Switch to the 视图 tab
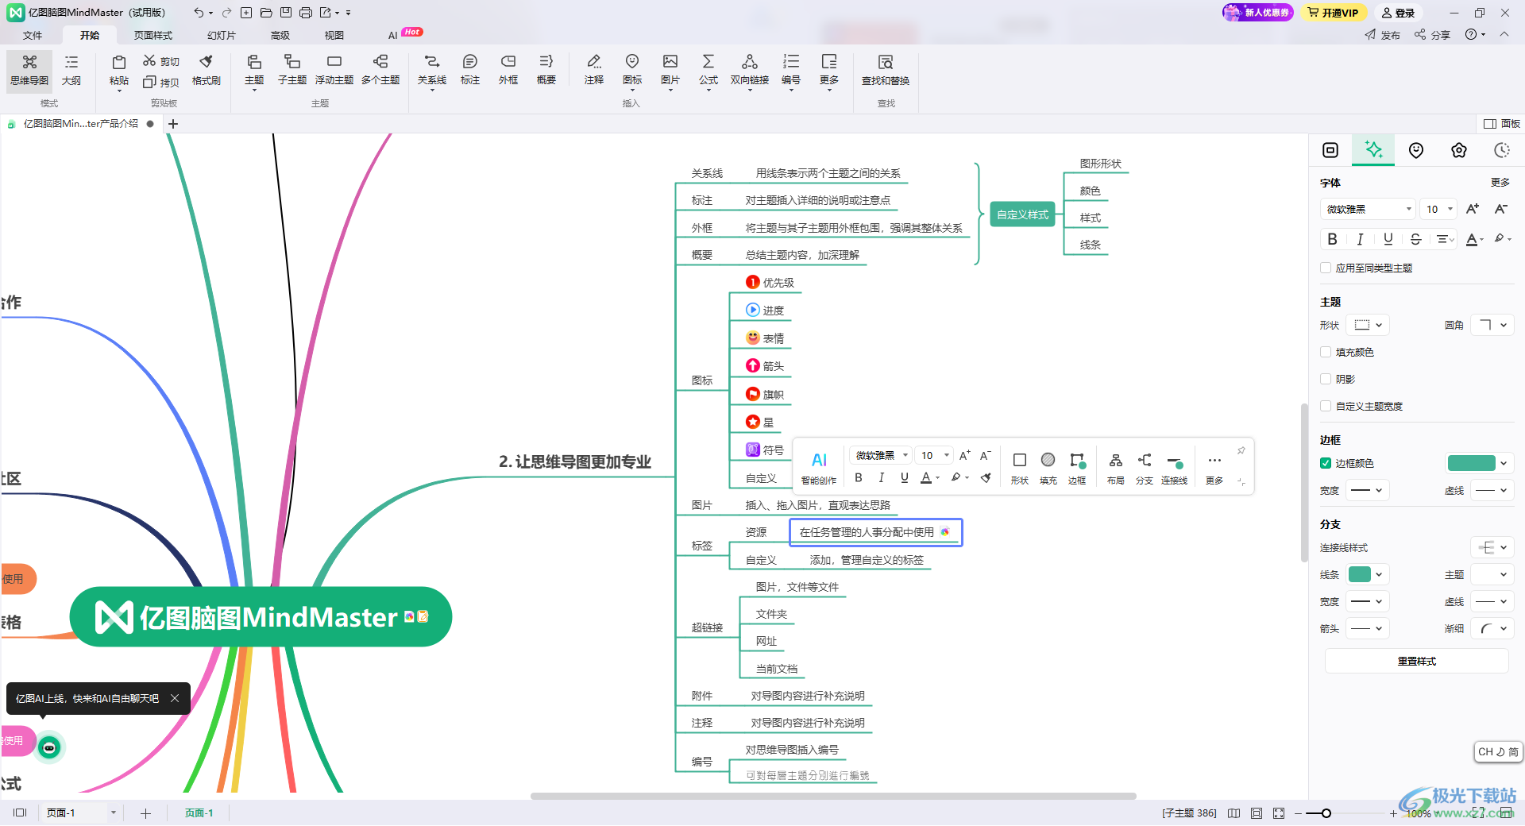This screenshot has height=826, width=1525. [334, 36]
